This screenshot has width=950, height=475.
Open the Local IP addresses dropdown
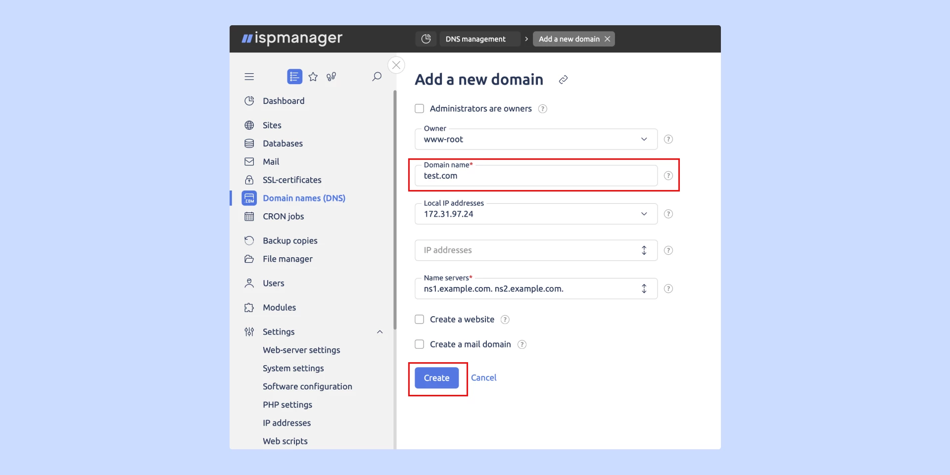(x=536, y=214)
